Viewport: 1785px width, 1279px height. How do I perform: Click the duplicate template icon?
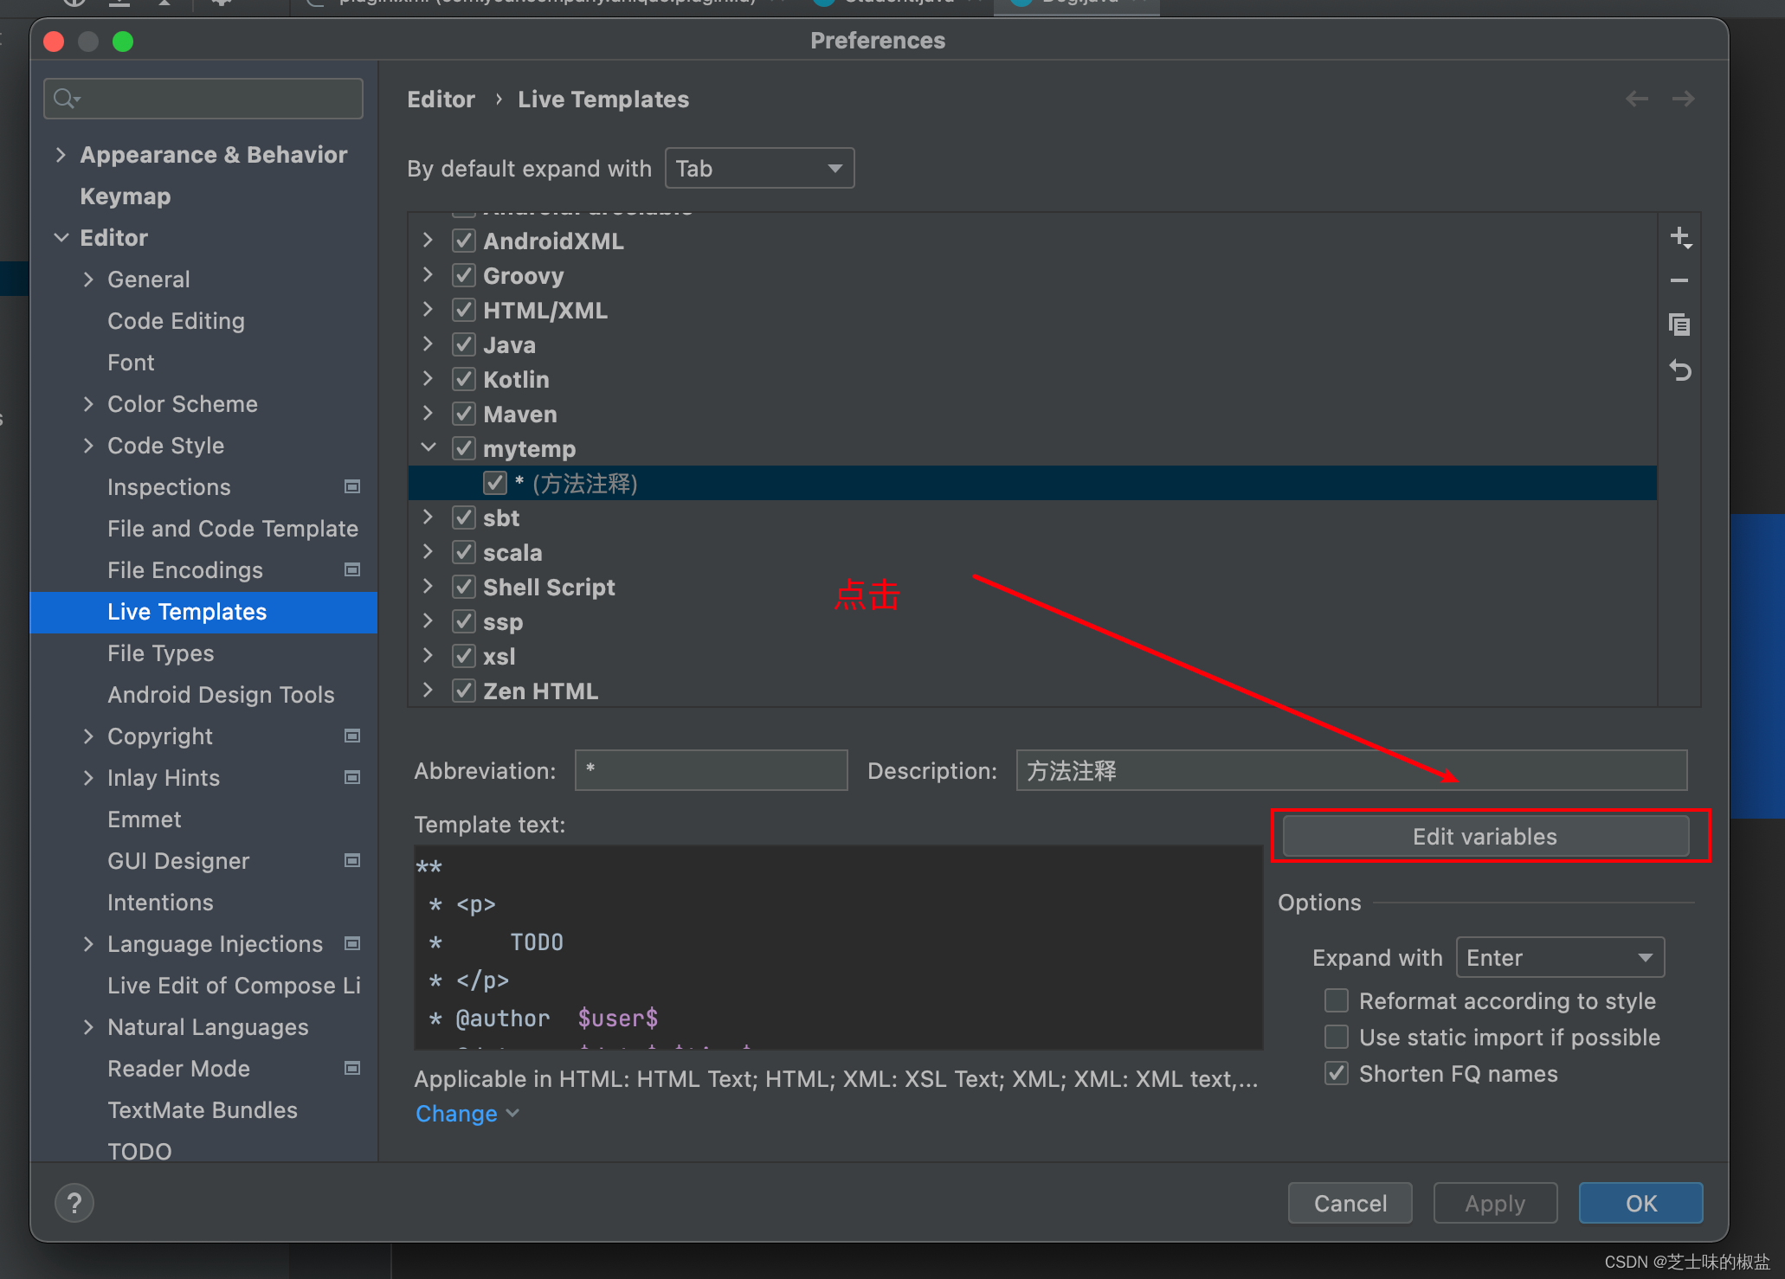pyautogui.click(x=1679, y=325)
